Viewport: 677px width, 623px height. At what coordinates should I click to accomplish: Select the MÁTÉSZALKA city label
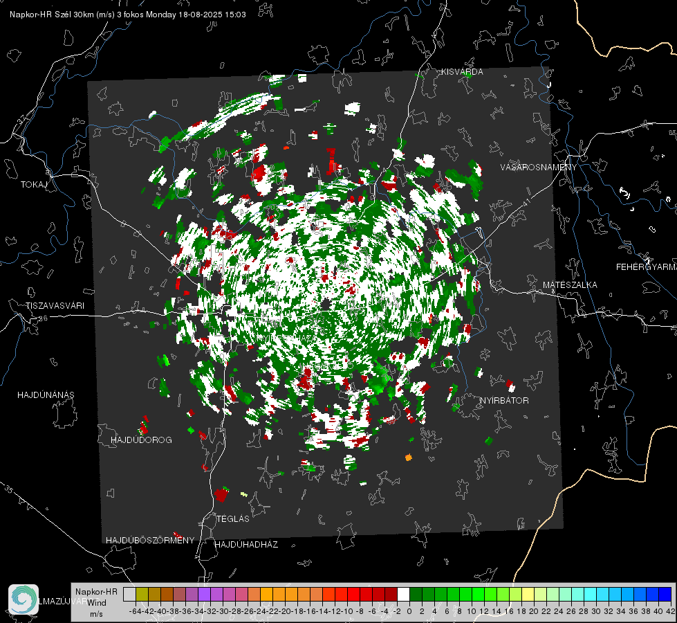point(570,285)
